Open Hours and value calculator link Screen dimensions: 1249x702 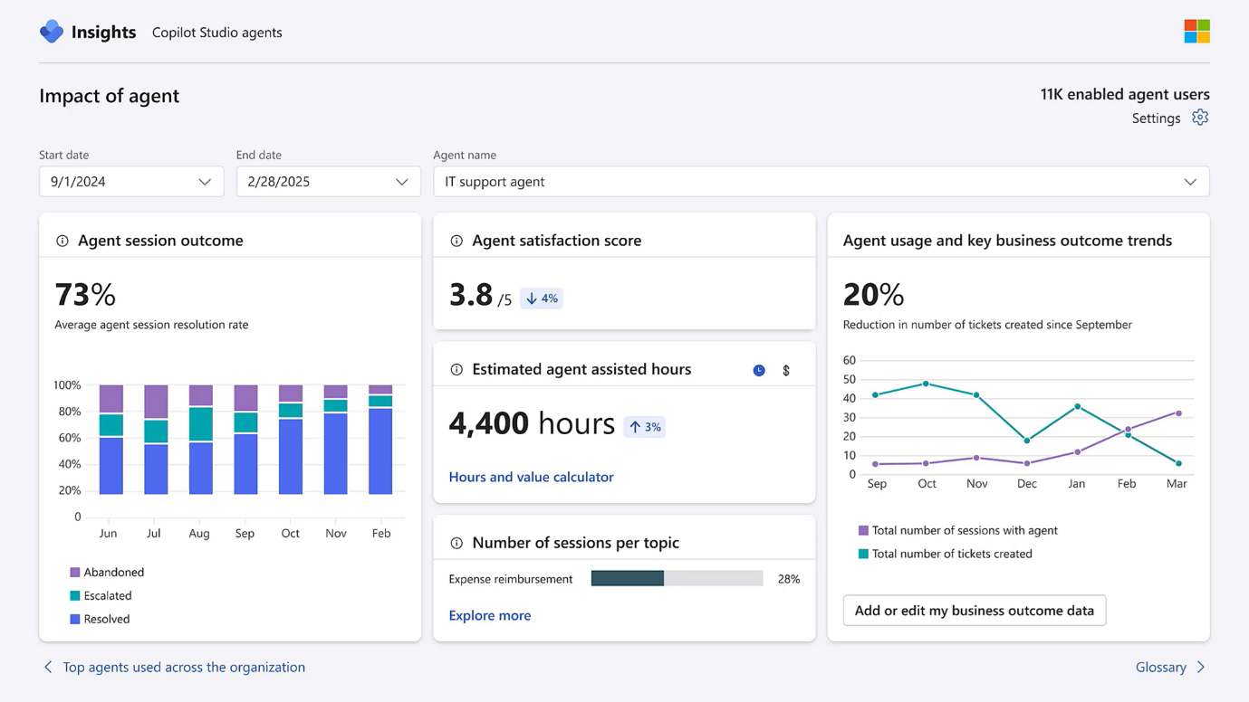coord(531,477)
